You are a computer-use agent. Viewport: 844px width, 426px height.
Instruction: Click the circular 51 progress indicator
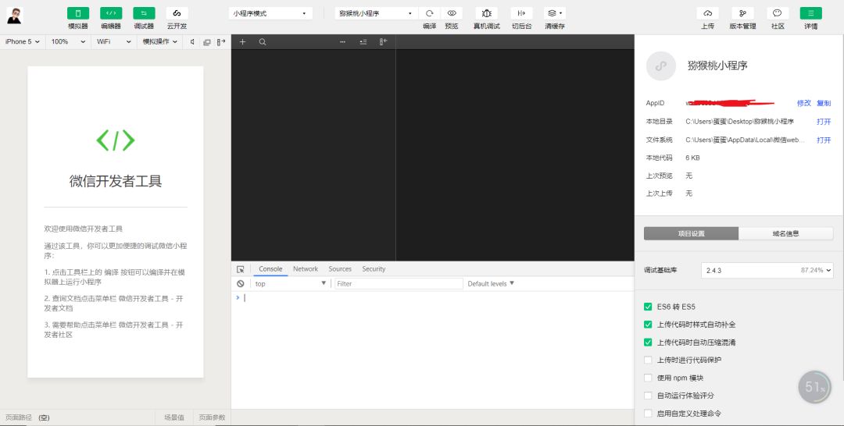[x=815, y=387]
